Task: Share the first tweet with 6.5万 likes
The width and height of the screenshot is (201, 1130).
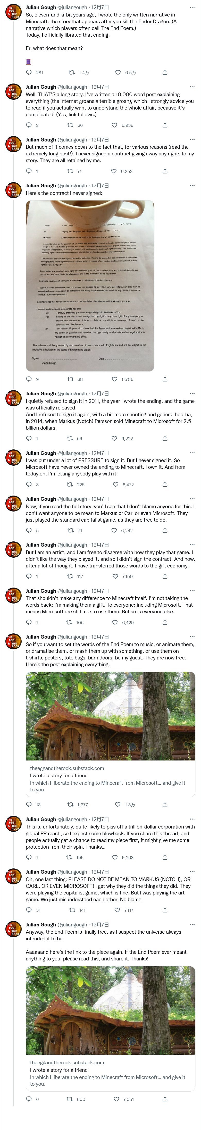Action: tap(165, 72)
